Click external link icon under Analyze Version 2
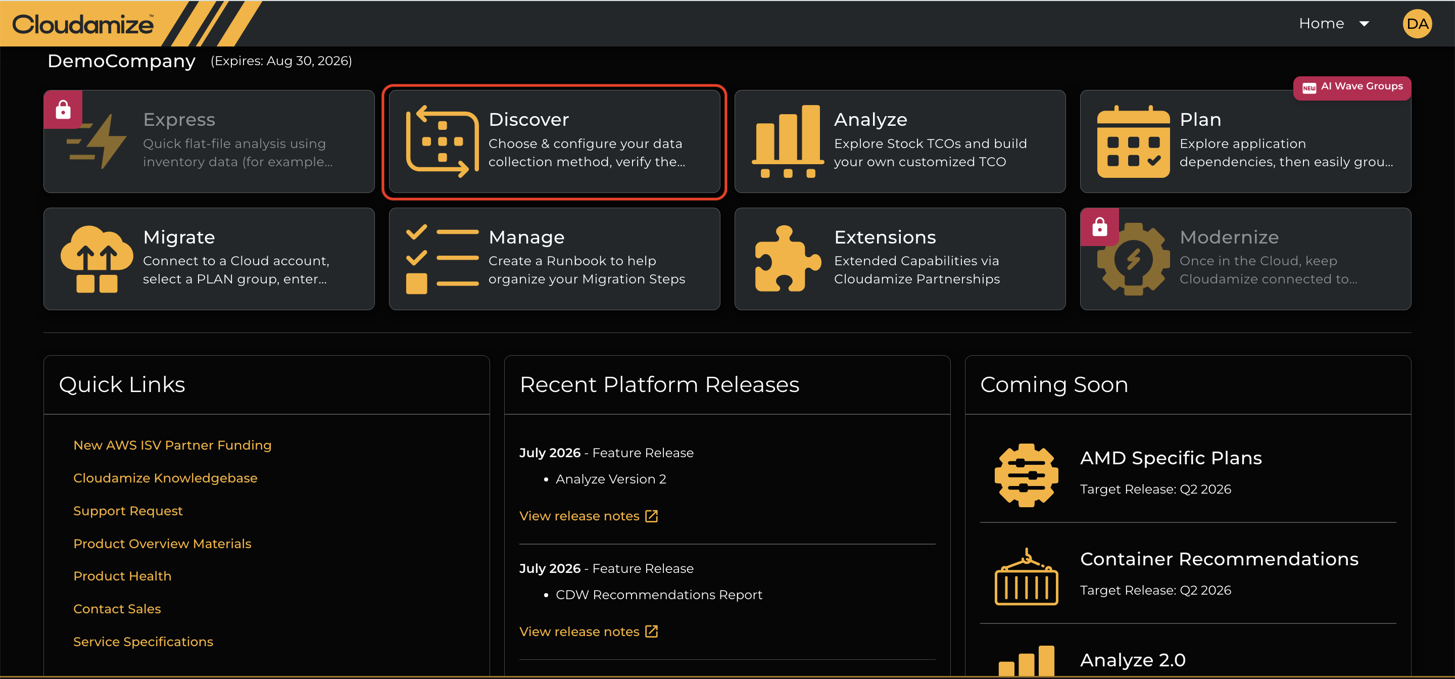The width and height of the screenshot is (1455, 679). coord(652,516)
